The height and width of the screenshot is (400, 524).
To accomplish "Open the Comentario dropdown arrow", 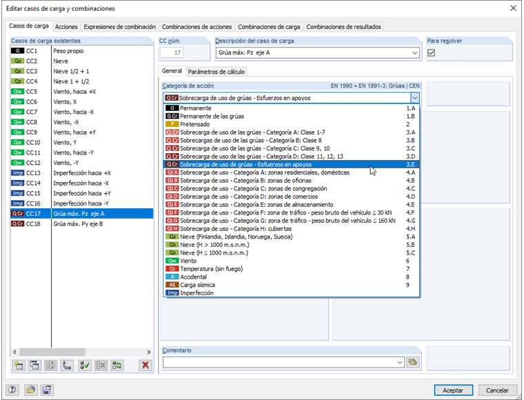I will click(400, 362).
